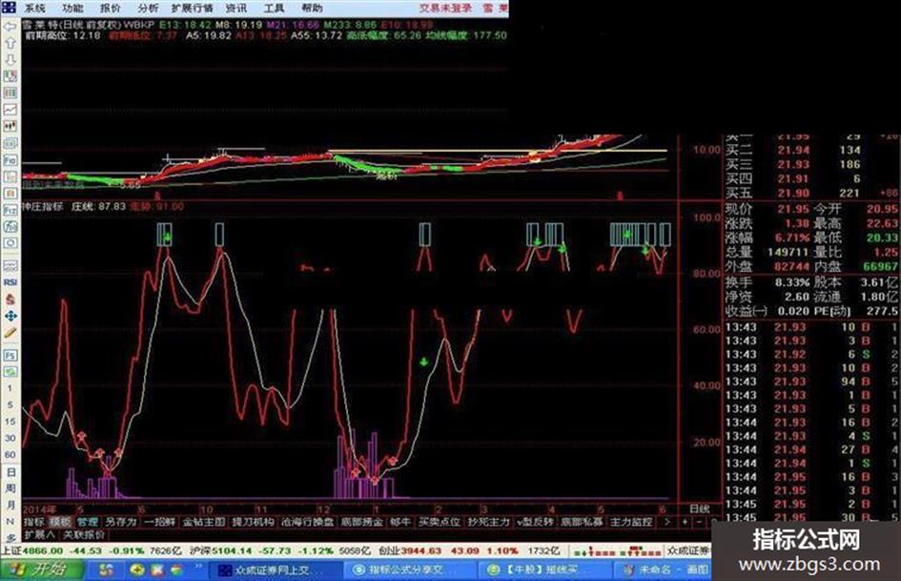This screenshot has height=581, width=901.
Task: Select the 金钻主图 indicator tab
Action: click(x=203, y=522)
